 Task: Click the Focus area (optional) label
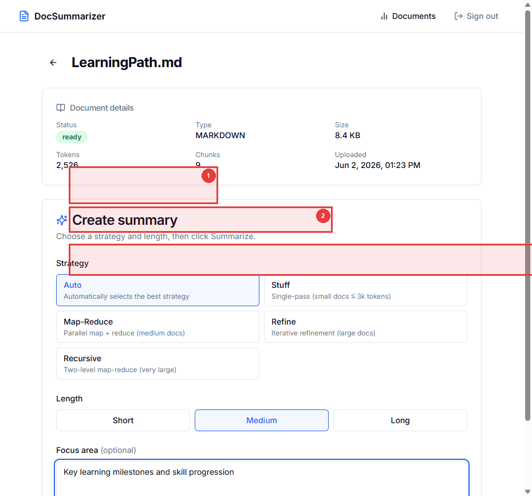(96, 450)
